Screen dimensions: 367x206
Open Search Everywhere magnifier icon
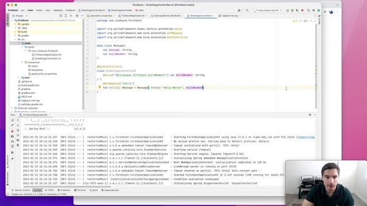[309, 10]
